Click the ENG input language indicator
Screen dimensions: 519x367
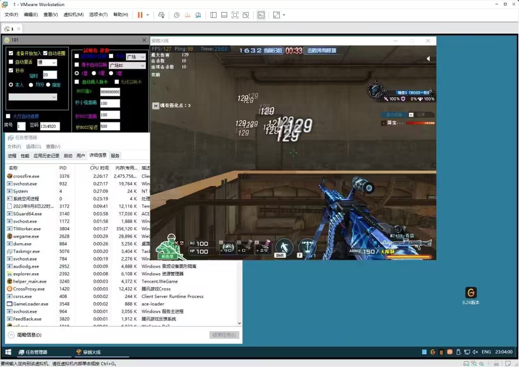click(486, 352)
